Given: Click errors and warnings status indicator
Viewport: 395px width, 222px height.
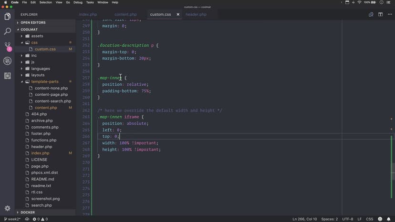Looking at the screenshot, I should 39,219.
